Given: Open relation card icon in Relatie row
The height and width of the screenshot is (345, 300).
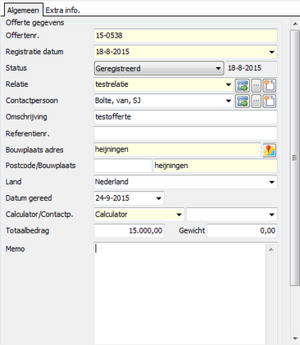Looking at the screenshot, I should pos(242,85).
